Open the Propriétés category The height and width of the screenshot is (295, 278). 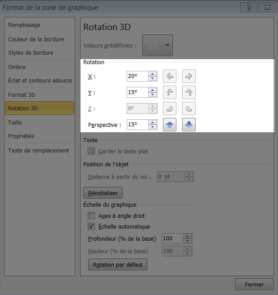tap(40, 136)
